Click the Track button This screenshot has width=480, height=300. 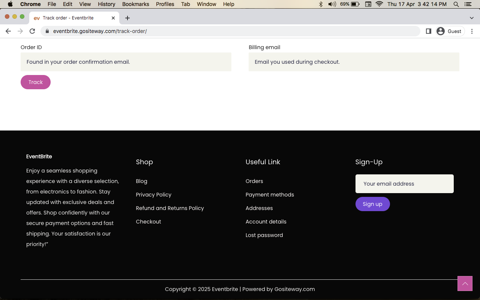pos(36,82)
